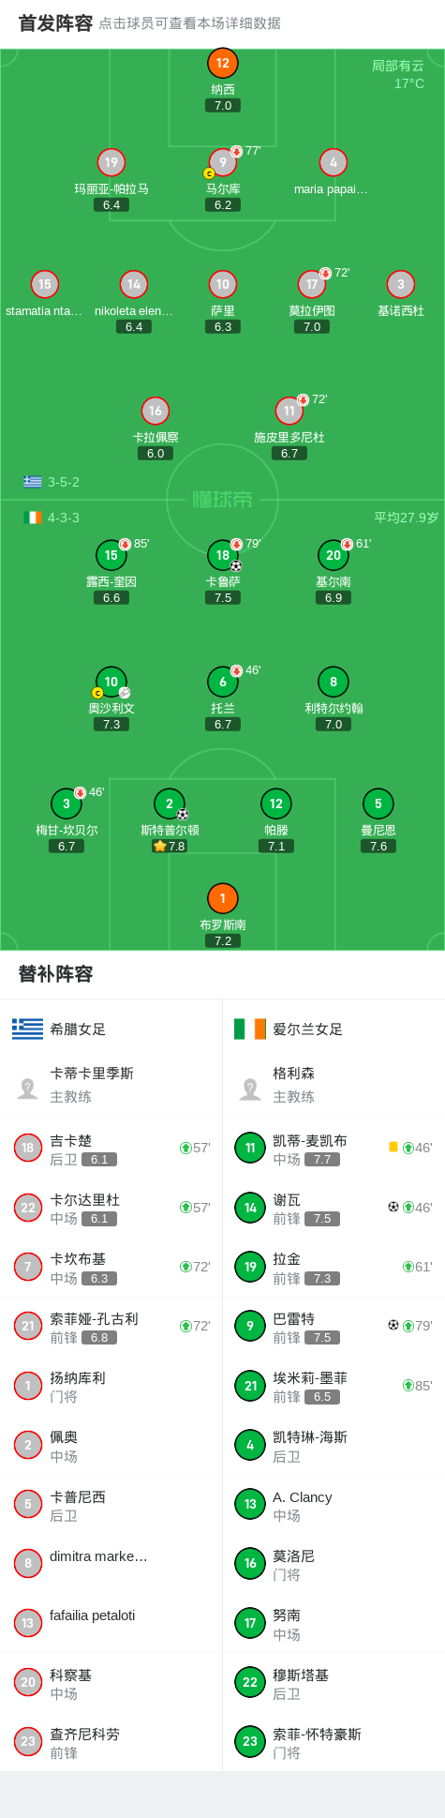The width and height of the screenshot is (445, 1818).
Task: Click the Greece flag next to 希腊女足
Action: [x=27, y=1029]
